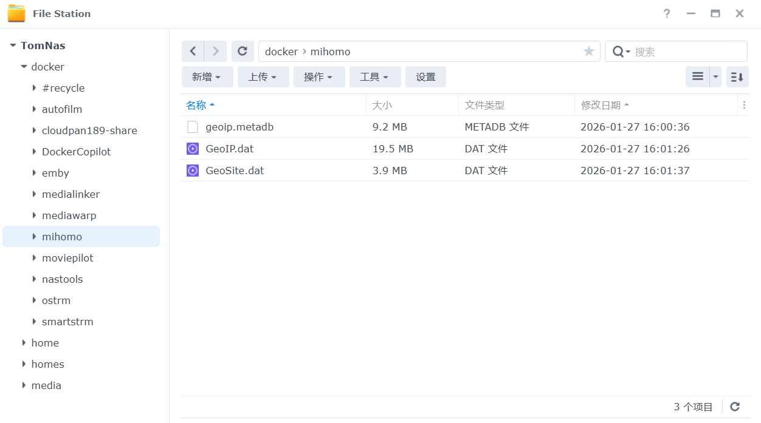The width and height of the screenshot is (761, 423).
Task: Click the back navigation arrow
Action: click(193, 52)
